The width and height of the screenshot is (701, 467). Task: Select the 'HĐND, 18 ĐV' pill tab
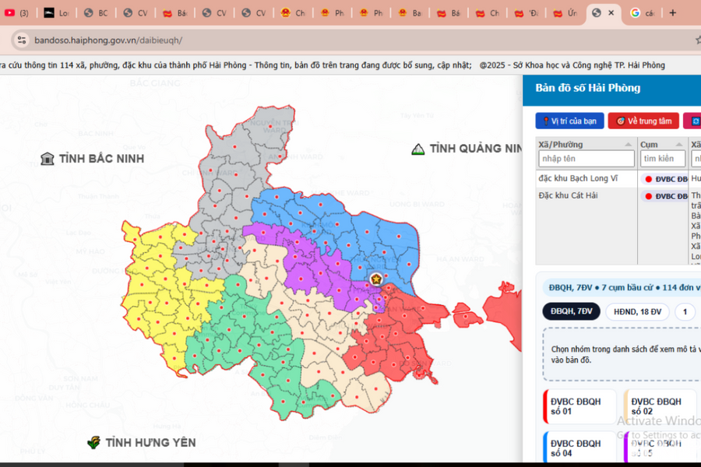click(x=637, y=311)
